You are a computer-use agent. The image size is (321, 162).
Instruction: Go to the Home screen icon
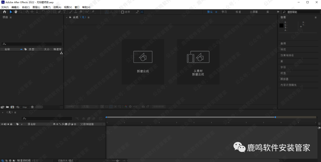4,12
